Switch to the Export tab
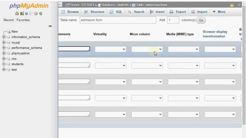 click(178, 12)
